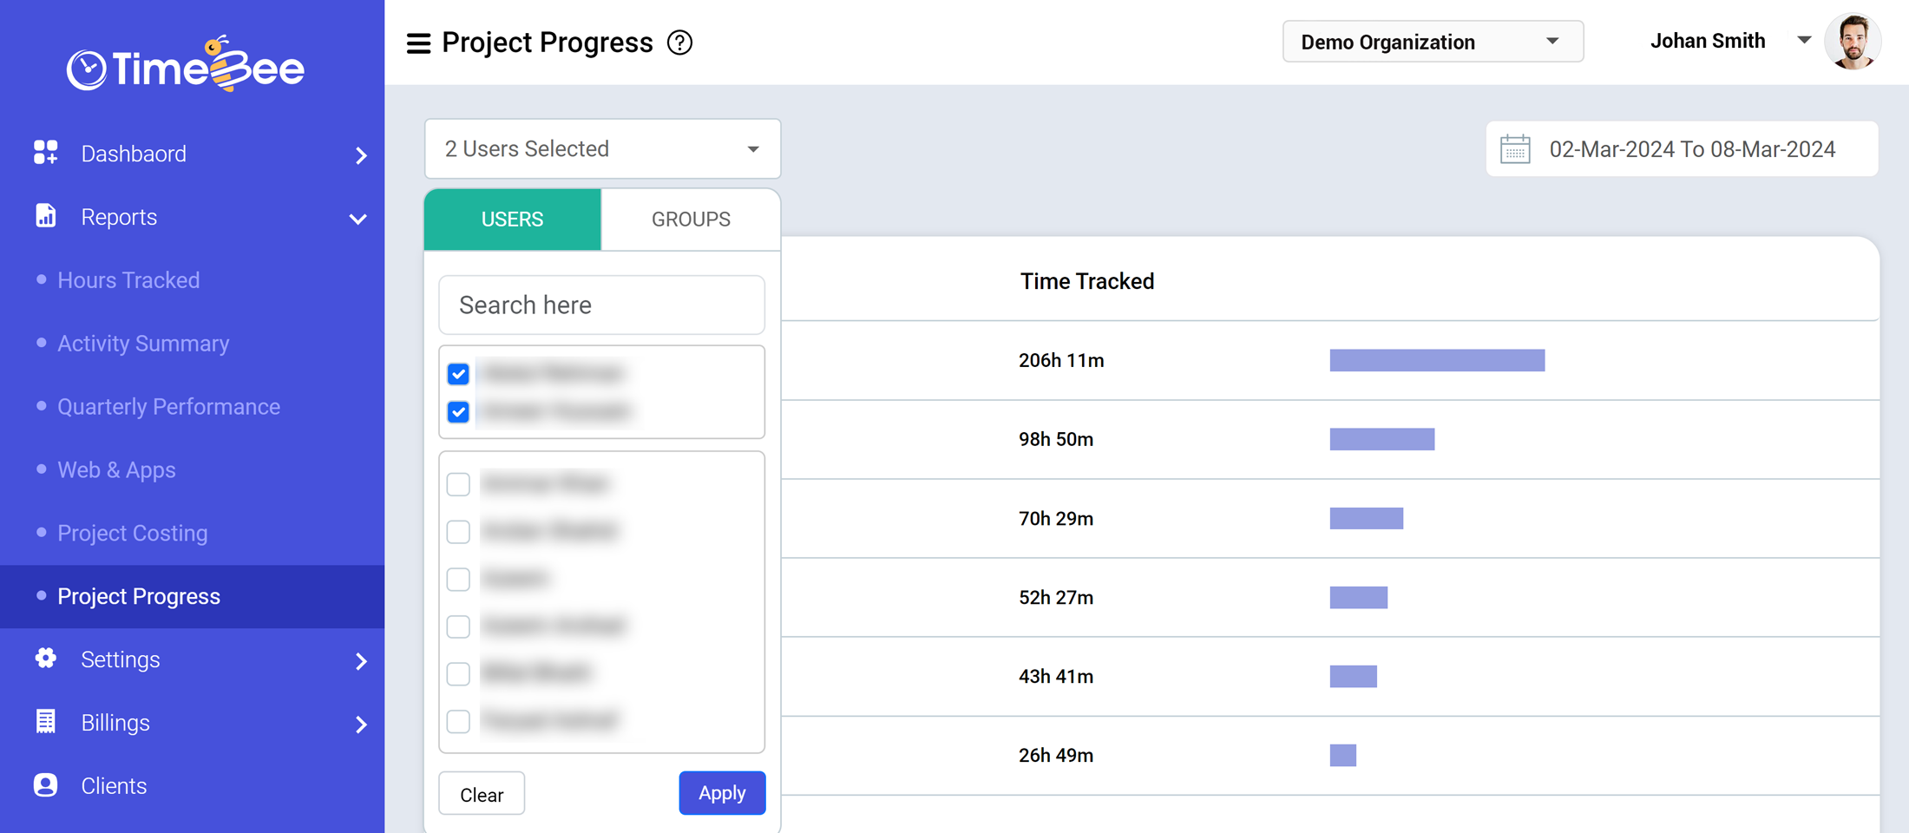Expand the Billings submenu chevron
Screen dimensions: 1909x833
[x=361, y=724]
